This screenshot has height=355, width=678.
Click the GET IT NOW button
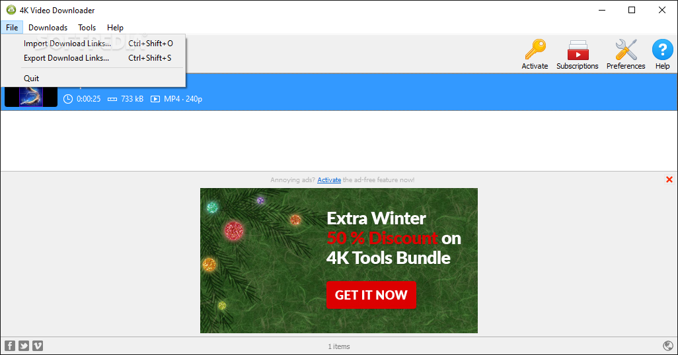coord(371,295)
